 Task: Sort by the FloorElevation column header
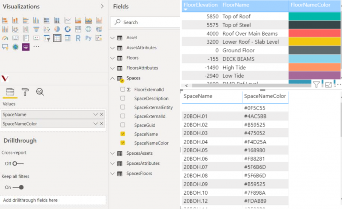point(201,5)
